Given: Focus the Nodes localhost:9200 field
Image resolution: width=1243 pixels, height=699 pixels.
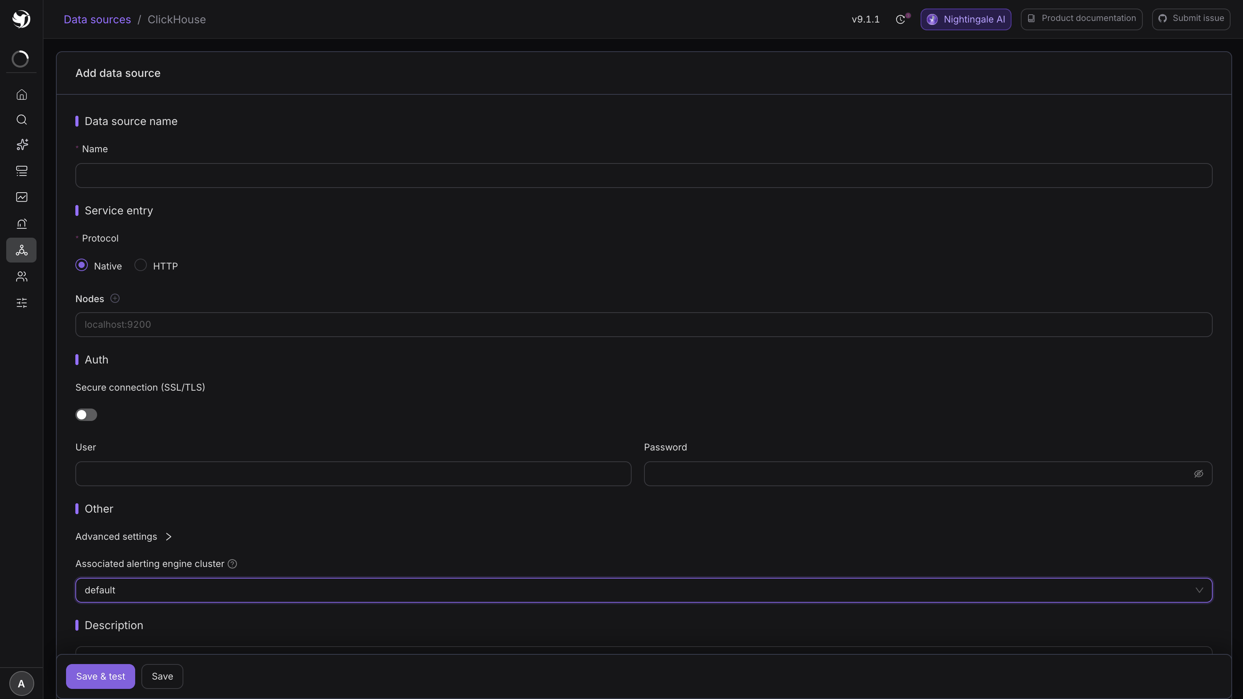Looking at the screenshot, I should click(644, 325).
